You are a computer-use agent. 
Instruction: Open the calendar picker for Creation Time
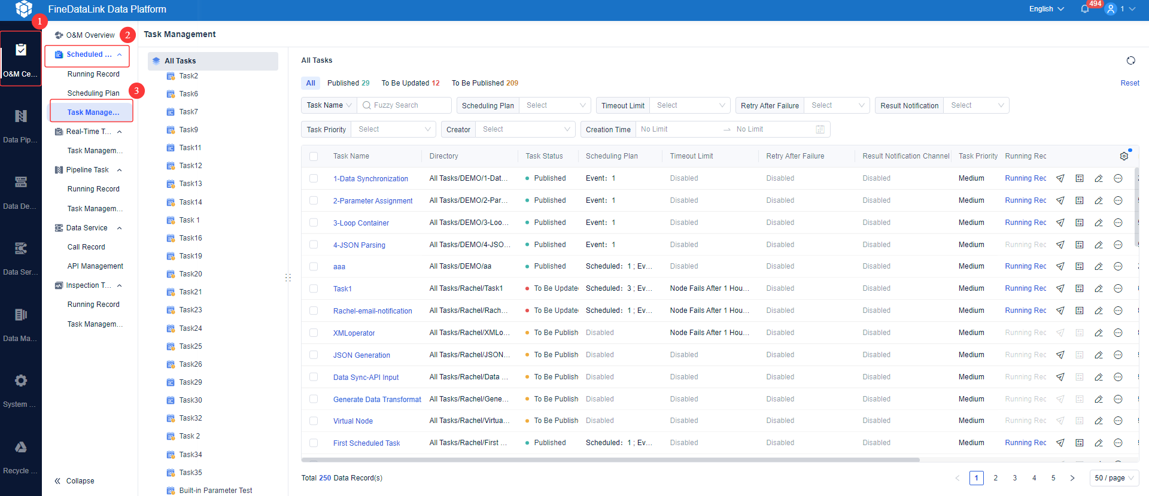(x=820, y=129)
